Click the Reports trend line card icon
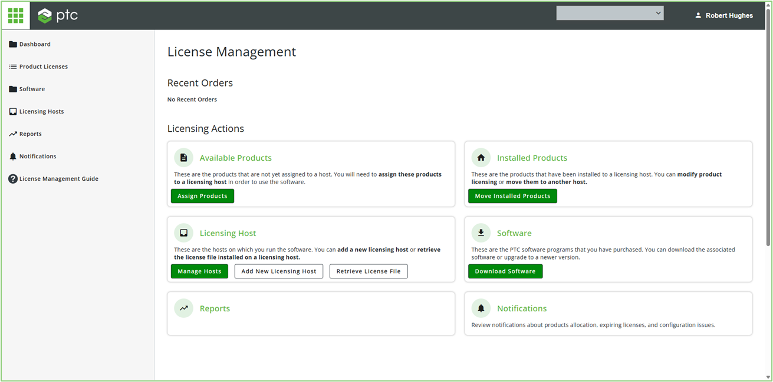Image resolution: width=773 pixels, height=382 pixels. [x=183, y=308]
